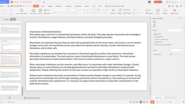Toggle italic formatting
Screen dimensions: 185x104
pyautogui.click(x=58, y=13)
